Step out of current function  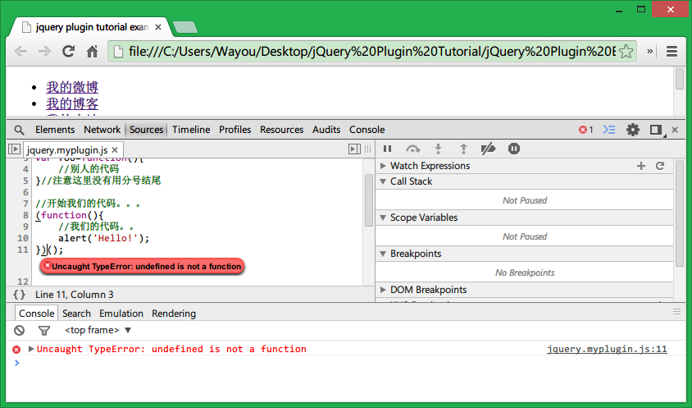point(463,149)
